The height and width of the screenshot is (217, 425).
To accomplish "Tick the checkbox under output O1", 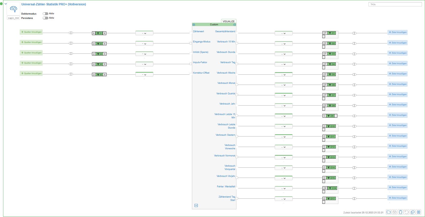I will point(324,37).
